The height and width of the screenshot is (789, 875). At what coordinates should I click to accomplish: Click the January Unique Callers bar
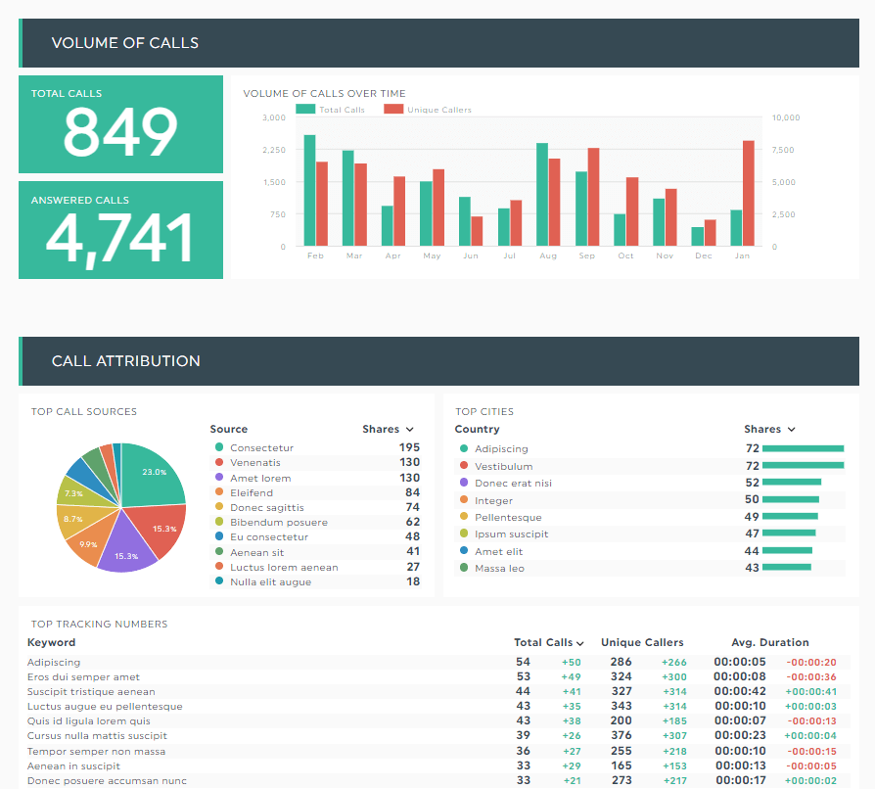tap(749, 193)
